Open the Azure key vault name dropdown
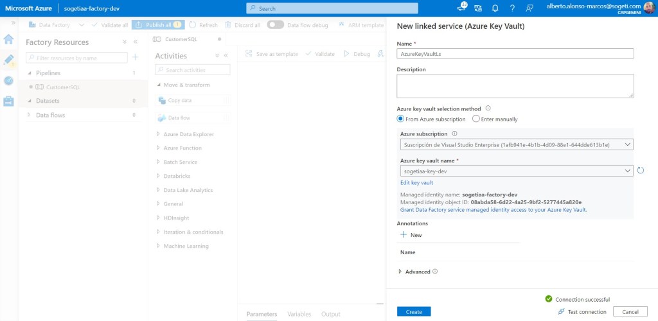This screenshot has height=321, width=658. pos(516,171)
